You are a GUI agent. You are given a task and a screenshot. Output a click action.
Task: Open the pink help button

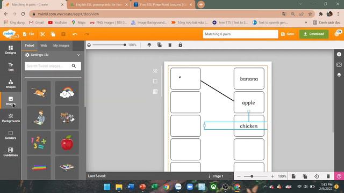[339, 176]
